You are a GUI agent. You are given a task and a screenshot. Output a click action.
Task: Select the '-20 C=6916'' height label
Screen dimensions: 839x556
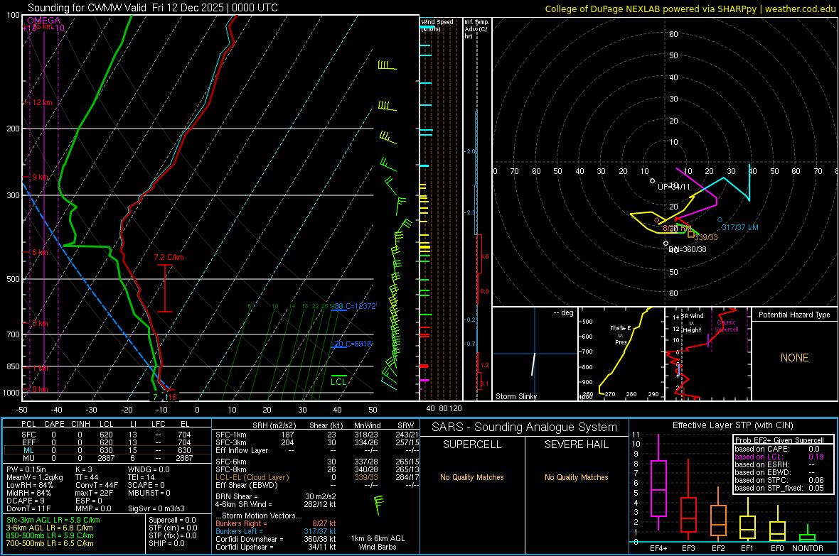tap(351, 344)
